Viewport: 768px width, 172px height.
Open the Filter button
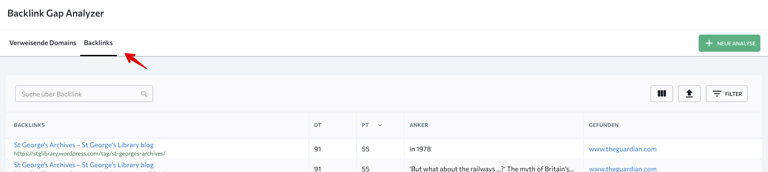click(x=727, y=94)
